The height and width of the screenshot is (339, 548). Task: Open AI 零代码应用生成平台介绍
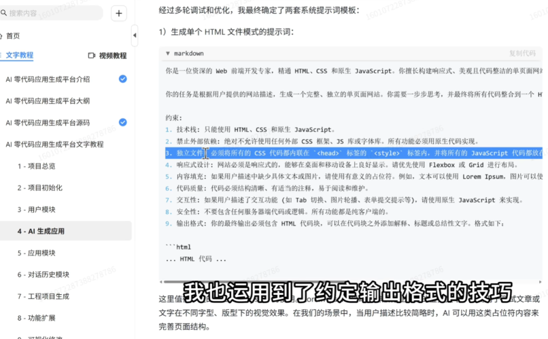48,79
